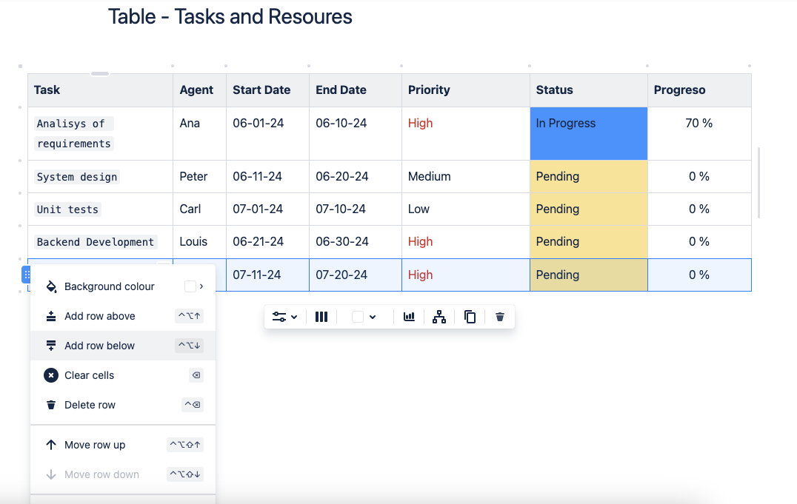
Task: Click the hierarchy diagram icon in toolbar
Action: click(x=439, y=317)
